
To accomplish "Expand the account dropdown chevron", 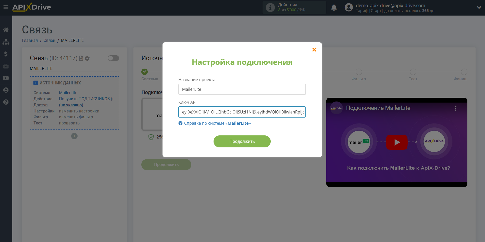I will 479,7.
